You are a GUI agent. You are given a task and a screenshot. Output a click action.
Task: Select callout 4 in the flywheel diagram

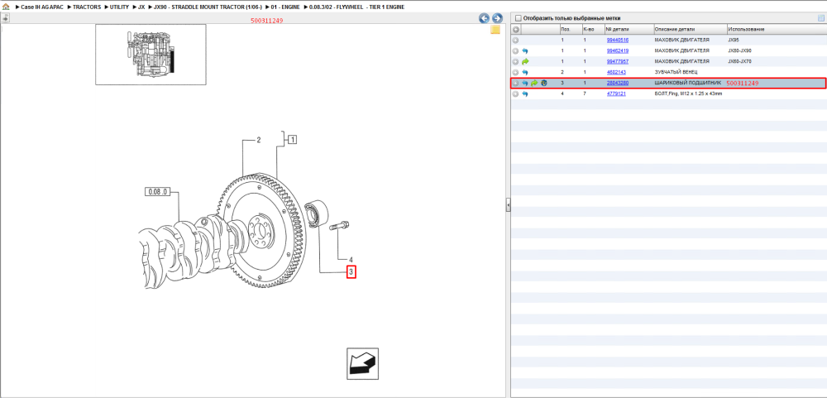point(351,260)
